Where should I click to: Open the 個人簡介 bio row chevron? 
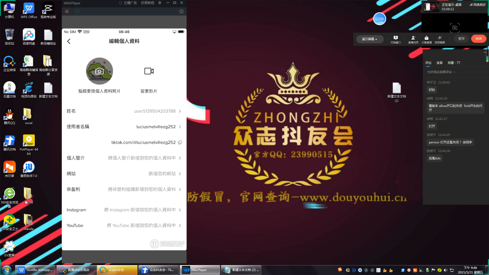coord(180,158)
